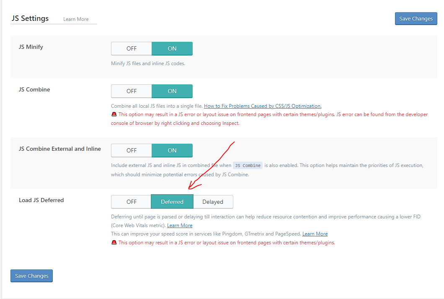Select the Deferred option
Image resolution: width=444 pixels, height=299 pixels.
point(172,202)
